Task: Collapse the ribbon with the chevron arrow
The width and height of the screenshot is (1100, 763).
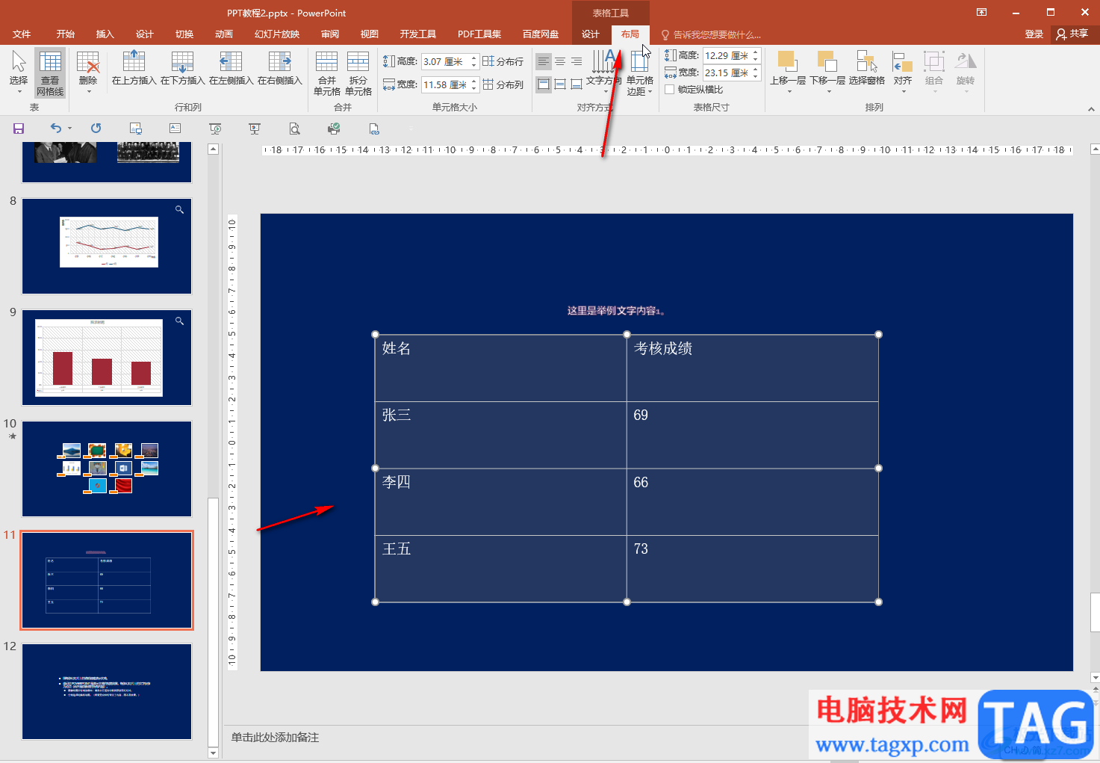Action: click(x=1091, y=109)
